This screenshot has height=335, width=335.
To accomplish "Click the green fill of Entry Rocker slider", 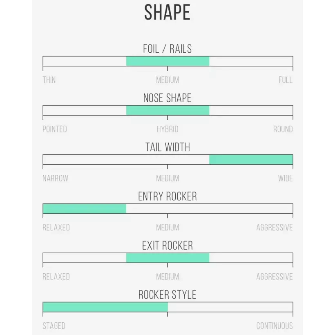I will point(85,209).
